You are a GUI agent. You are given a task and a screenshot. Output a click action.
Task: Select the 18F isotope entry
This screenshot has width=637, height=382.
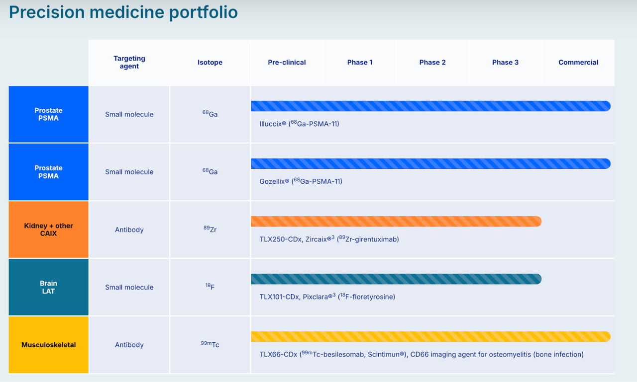click(x=210, y=287)
